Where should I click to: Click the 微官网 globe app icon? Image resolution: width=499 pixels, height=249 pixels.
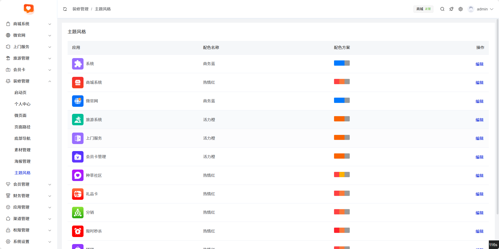coord(78,101)
